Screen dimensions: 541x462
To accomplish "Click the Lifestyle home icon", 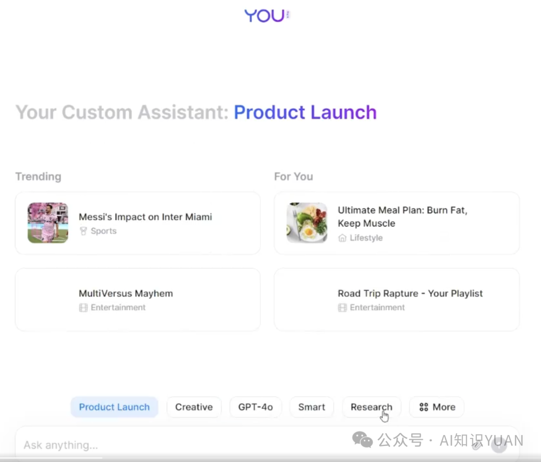I will click(x=343, y=238).
